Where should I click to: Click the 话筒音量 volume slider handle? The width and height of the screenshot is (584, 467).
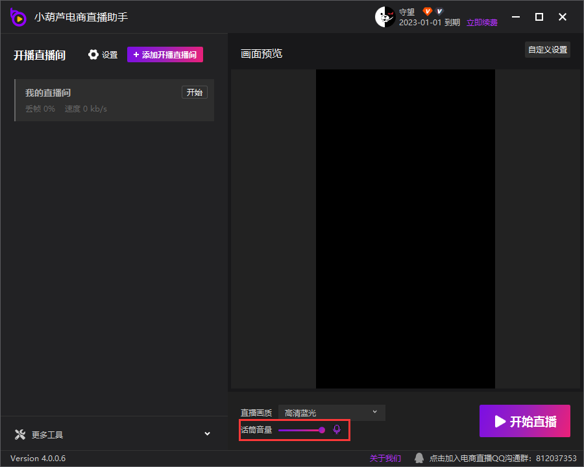coord(322,430)
